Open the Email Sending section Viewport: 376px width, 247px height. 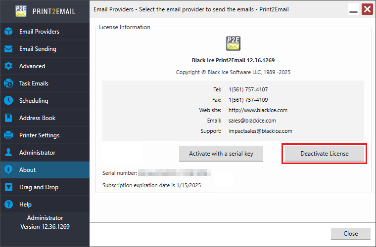(x=38, y=49)
